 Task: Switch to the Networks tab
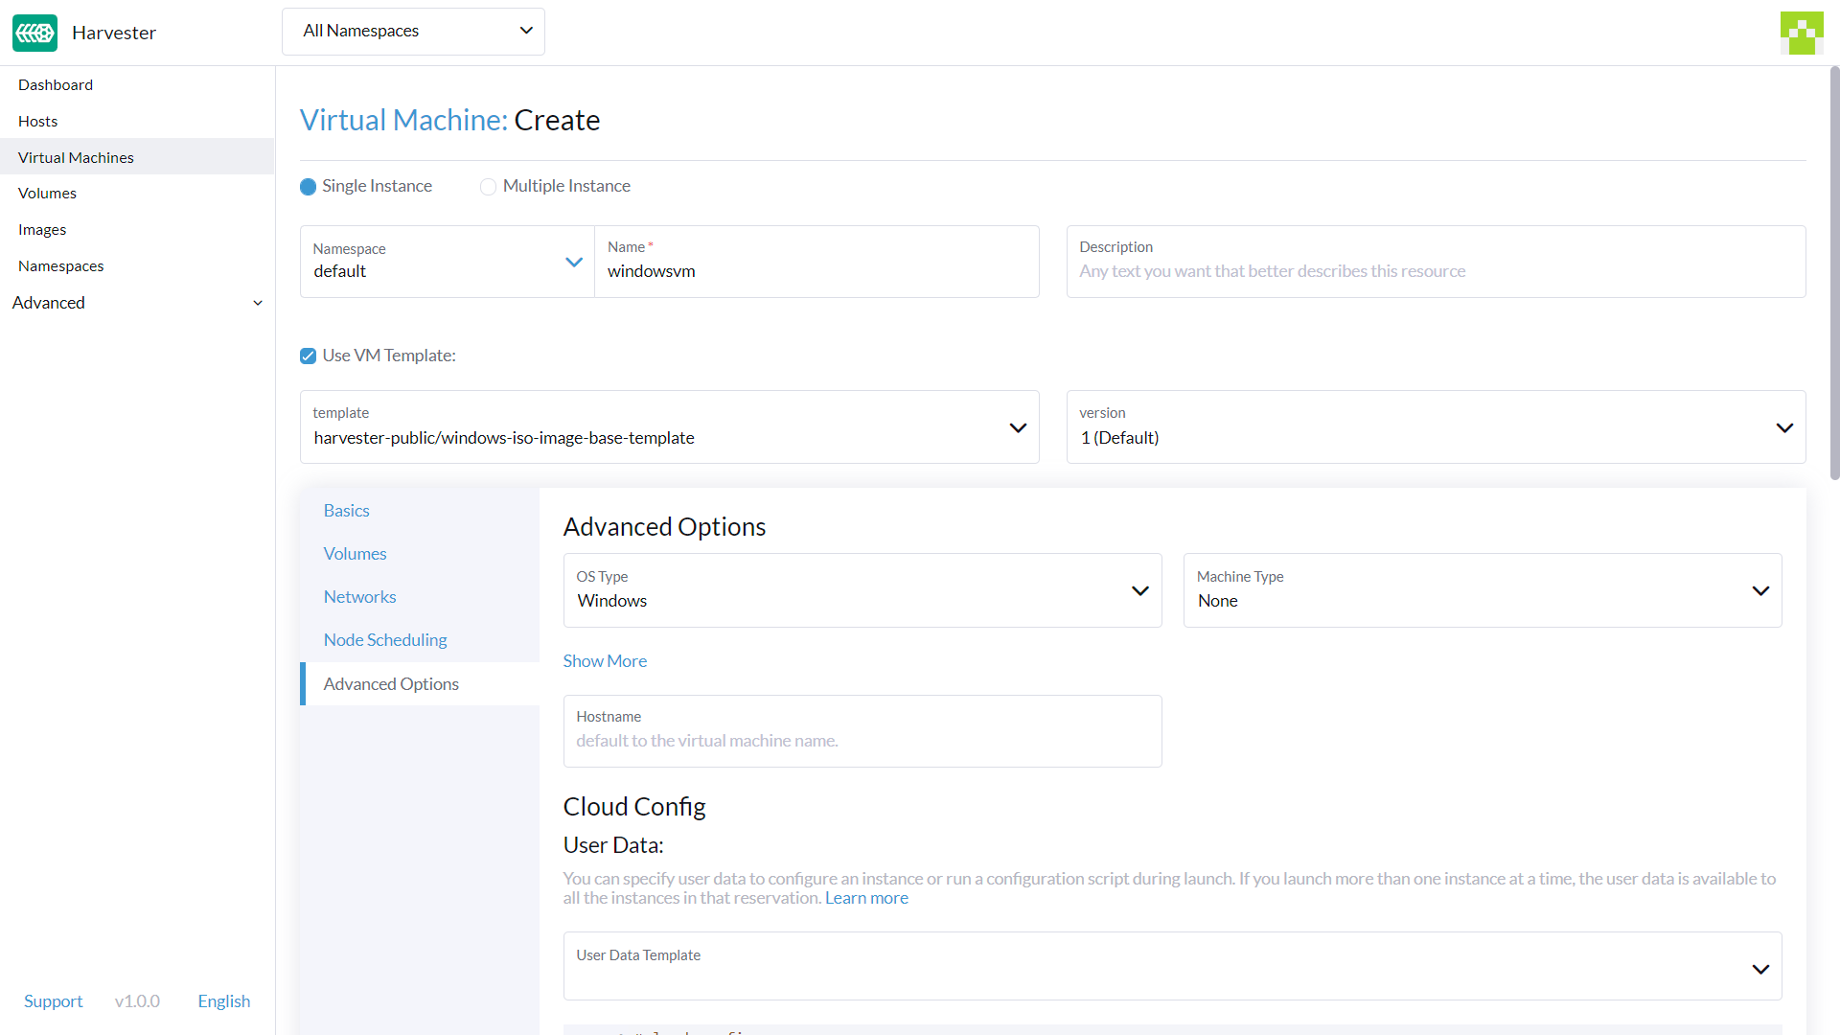(359, 596)
